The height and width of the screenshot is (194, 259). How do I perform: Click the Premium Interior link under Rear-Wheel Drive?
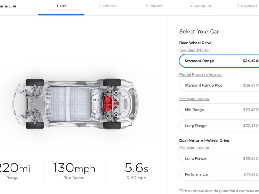194,99
